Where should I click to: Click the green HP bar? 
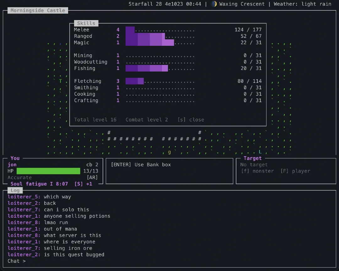click(x=48, y=171)
